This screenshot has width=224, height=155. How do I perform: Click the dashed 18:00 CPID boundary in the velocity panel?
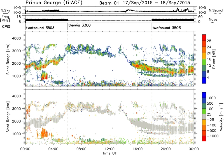(x=152, y=117)
